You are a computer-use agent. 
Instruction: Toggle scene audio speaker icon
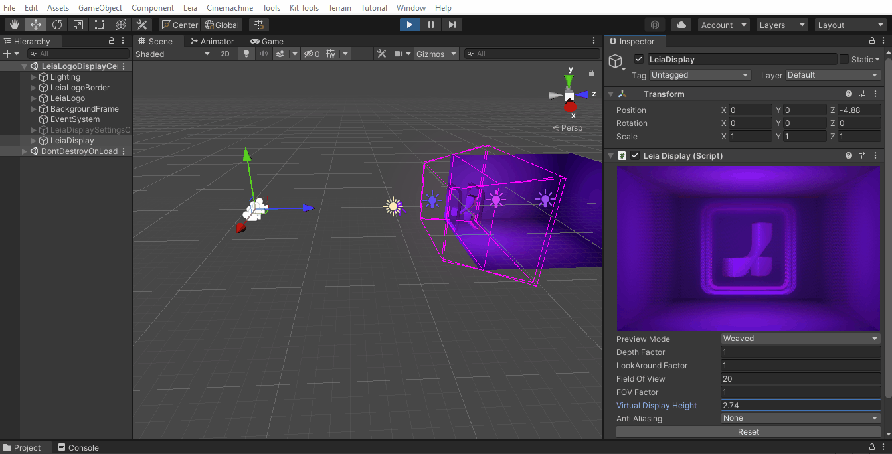[x=264, y=54]
